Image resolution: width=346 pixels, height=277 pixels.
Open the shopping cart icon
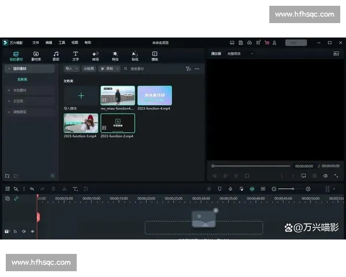coord(267,43)
